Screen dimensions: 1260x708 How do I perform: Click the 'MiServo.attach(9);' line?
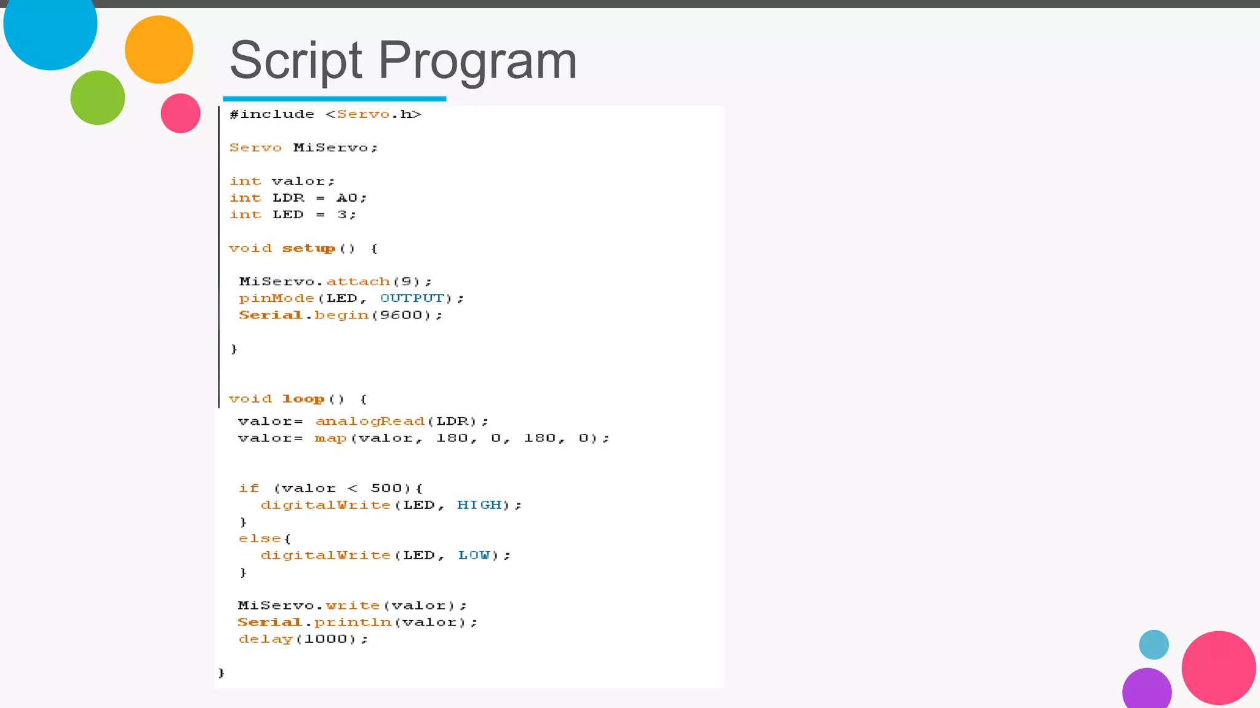click(x=336, y=281)
